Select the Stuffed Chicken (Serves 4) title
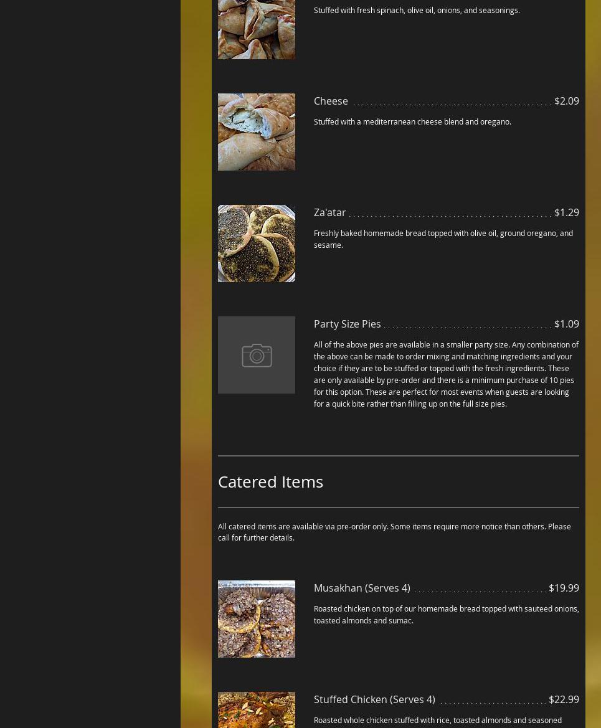This screenshot has width=601, height=728. [374, 699]
